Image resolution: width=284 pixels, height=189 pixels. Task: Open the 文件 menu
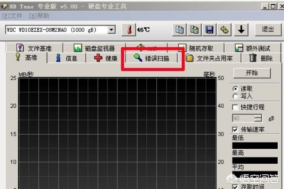12,16
